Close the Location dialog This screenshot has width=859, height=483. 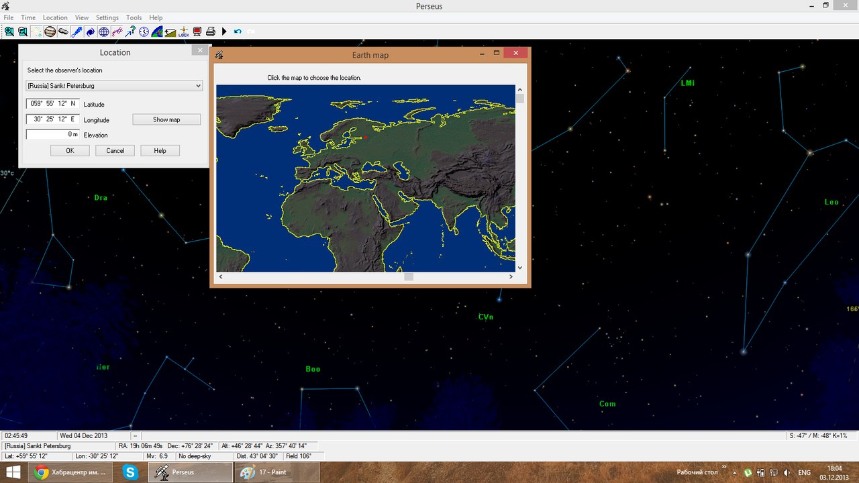tap(200, 50)
